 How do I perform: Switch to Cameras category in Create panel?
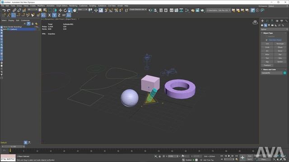pyautogui.click(x=272, y=25)
